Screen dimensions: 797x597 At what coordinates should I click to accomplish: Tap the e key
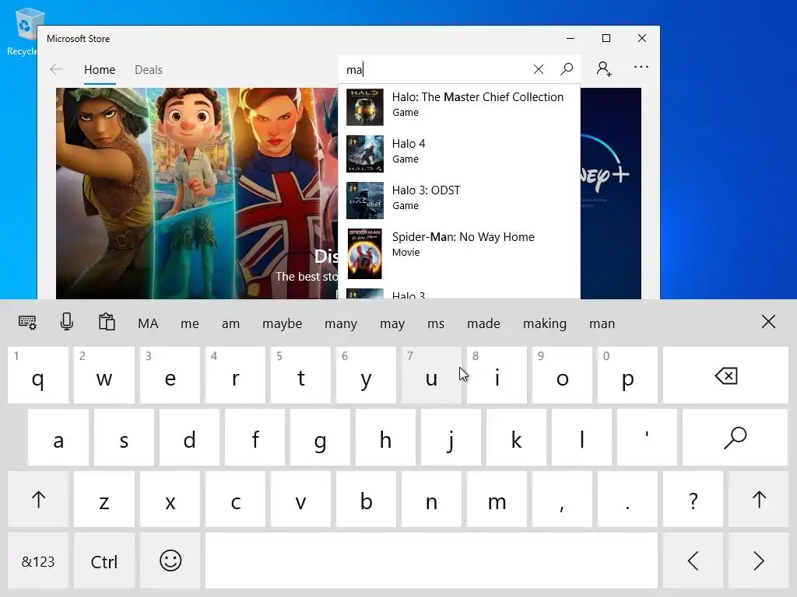pyautogui.click(x=170, y=375)
